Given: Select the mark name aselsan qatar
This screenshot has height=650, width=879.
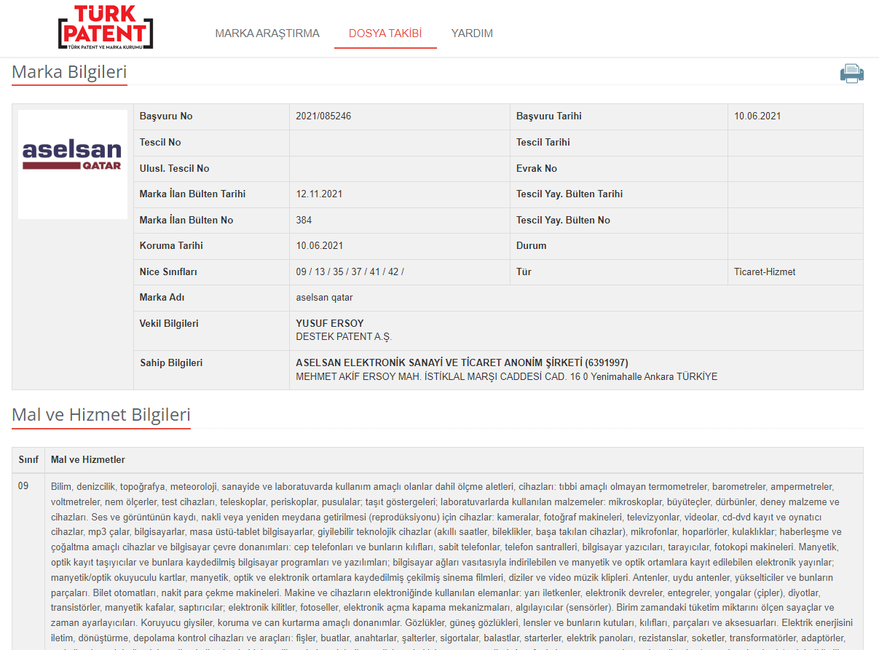Looking at the screenshot, I should 324,298.
